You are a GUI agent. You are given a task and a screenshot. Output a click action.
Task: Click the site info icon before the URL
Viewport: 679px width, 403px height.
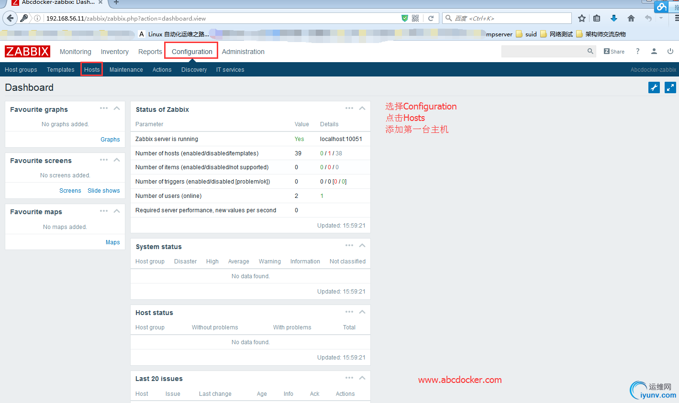(37, 18)
